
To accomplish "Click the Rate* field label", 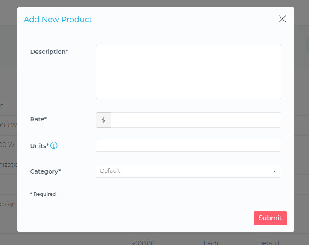I will tap(38, 119).
